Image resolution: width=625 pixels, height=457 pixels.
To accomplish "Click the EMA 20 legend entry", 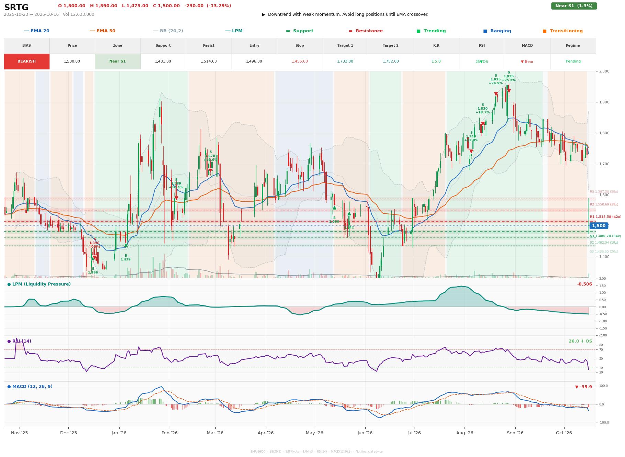I will [x=36, y=31].
